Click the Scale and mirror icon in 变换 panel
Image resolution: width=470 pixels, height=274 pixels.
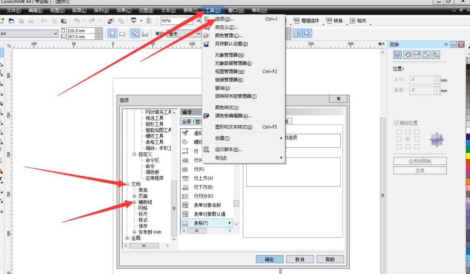tap(417, 55)
